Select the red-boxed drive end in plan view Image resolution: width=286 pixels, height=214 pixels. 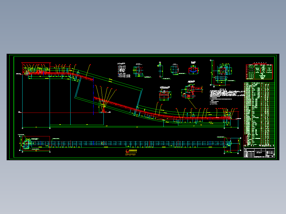pyautogui.click(x=36, y=143)
